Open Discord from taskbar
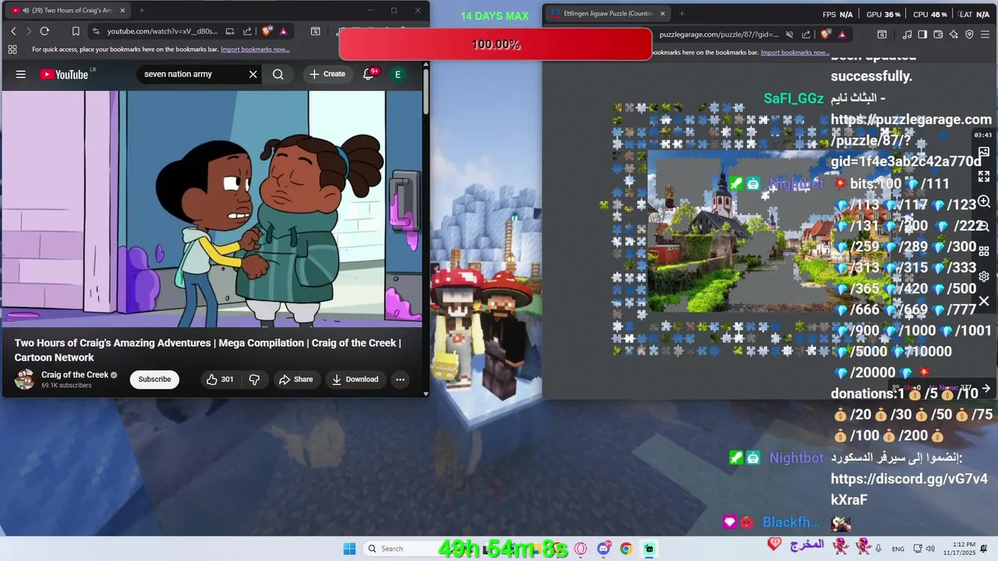The image size is (998, 561). 603,549
